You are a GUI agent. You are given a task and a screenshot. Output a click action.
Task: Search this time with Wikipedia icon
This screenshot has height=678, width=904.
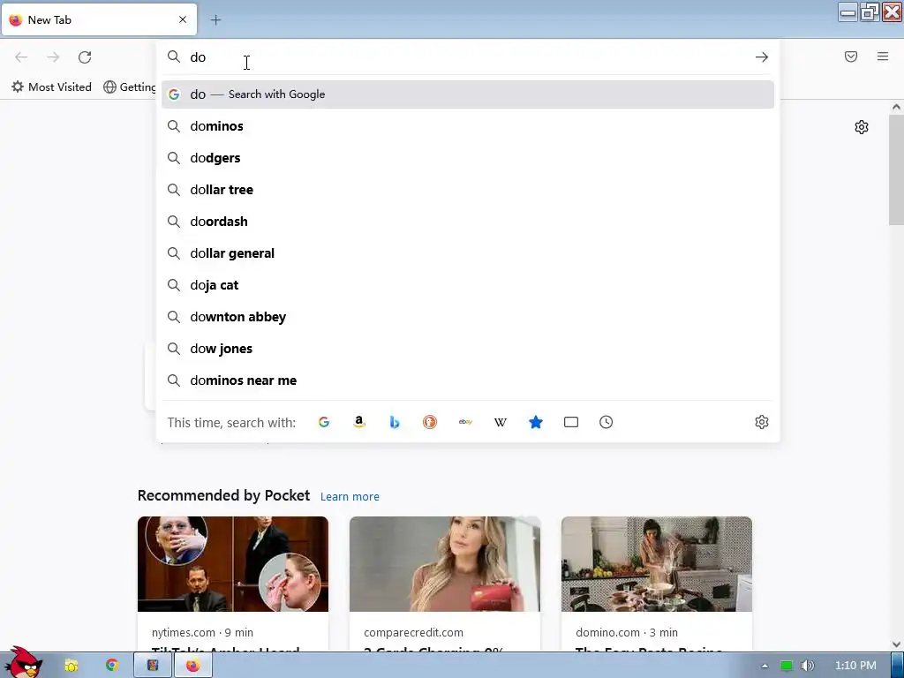click(x=501, y=422)
